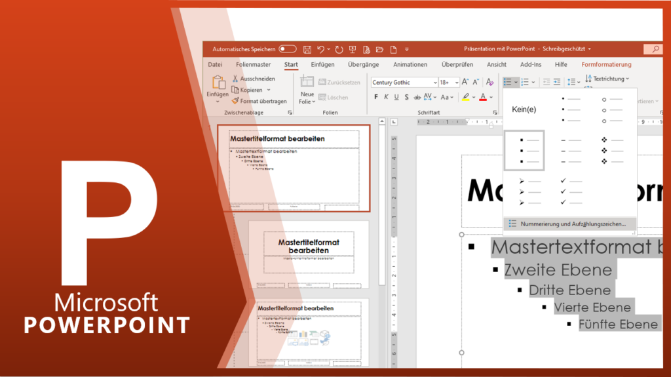
Task: Switch to the Folienmaster tab
Action: 254,65
